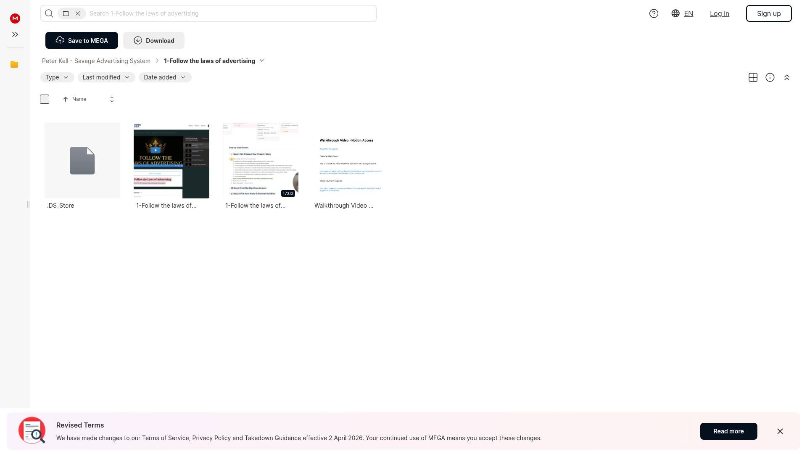The height and width of the screenshot is (454, 807).
Task: Open the Type filter dropdown
Action: [57, 77]
